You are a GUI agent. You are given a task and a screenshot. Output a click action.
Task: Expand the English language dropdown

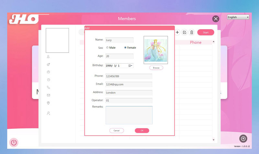point(238,17)
